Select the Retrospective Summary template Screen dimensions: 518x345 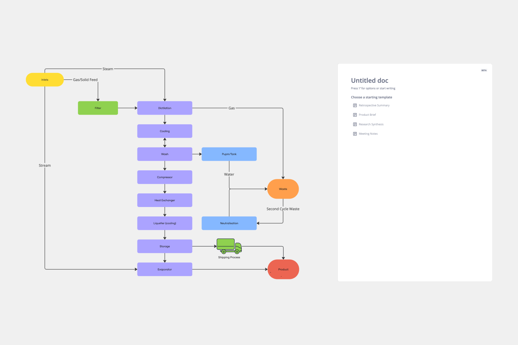tap(374, 105)
